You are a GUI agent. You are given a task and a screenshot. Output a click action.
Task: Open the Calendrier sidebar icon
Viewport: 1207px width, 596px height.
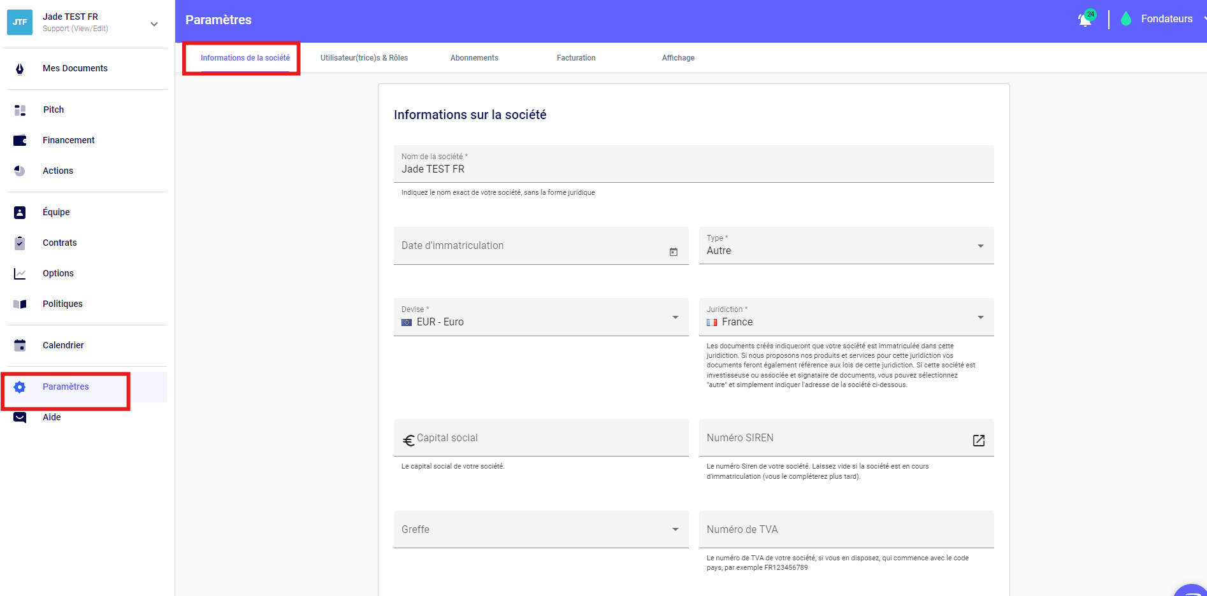coord(20,346)
